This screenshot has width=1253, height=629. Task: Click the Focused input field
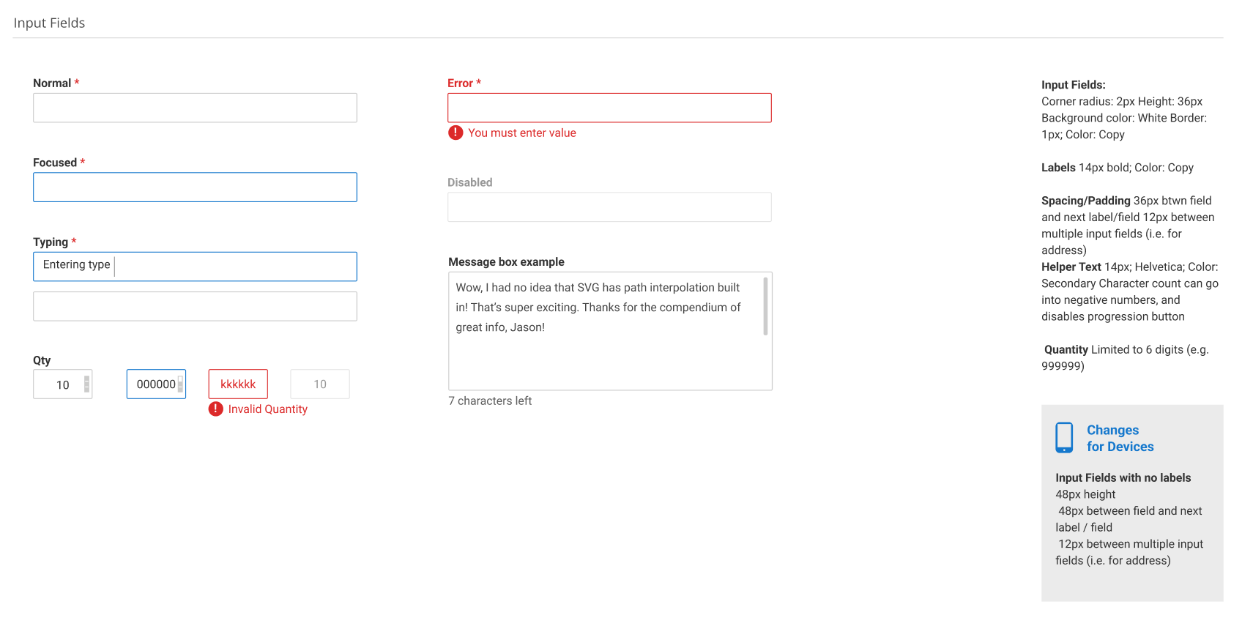click(x=195, y=187)
